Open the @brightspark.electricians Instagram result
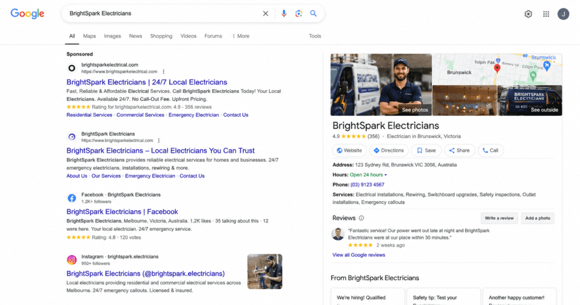This screenshot has width=580, height=305. (146, 274)
